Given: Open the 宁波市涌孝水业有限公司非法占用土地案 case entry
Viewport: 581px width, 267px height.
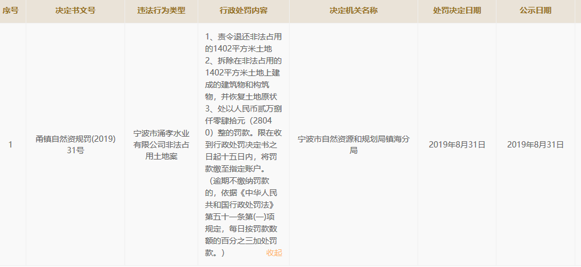Looking at the screenshot, I should pyautogui.click(x=161, y=145).
